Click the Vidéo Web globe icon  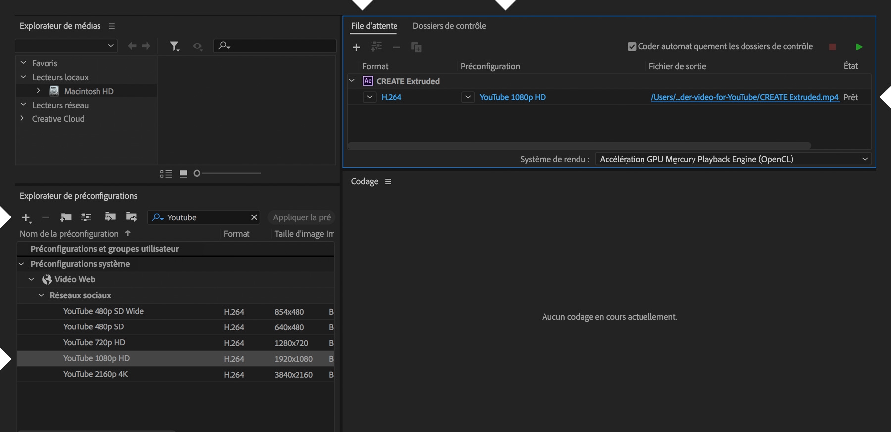coord(47,279)
